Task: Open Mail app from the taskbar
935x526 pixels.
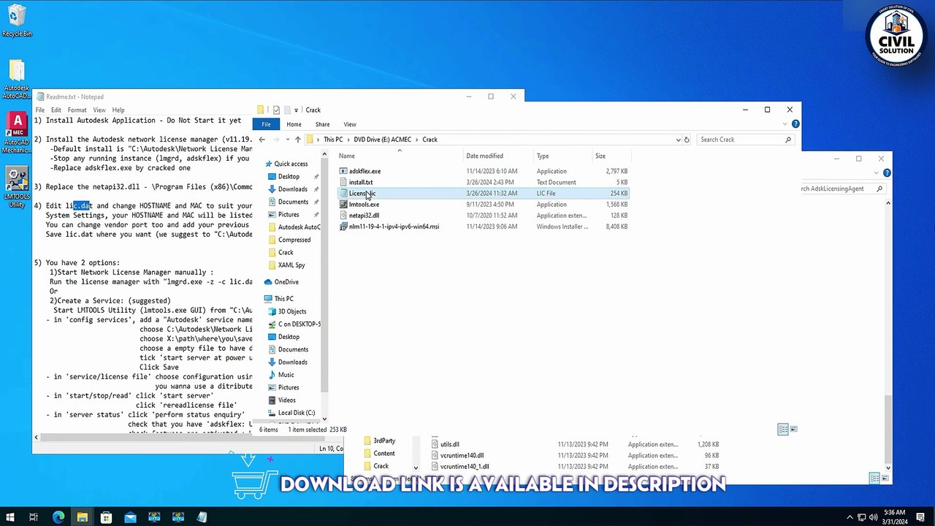Action: (130, 518)
